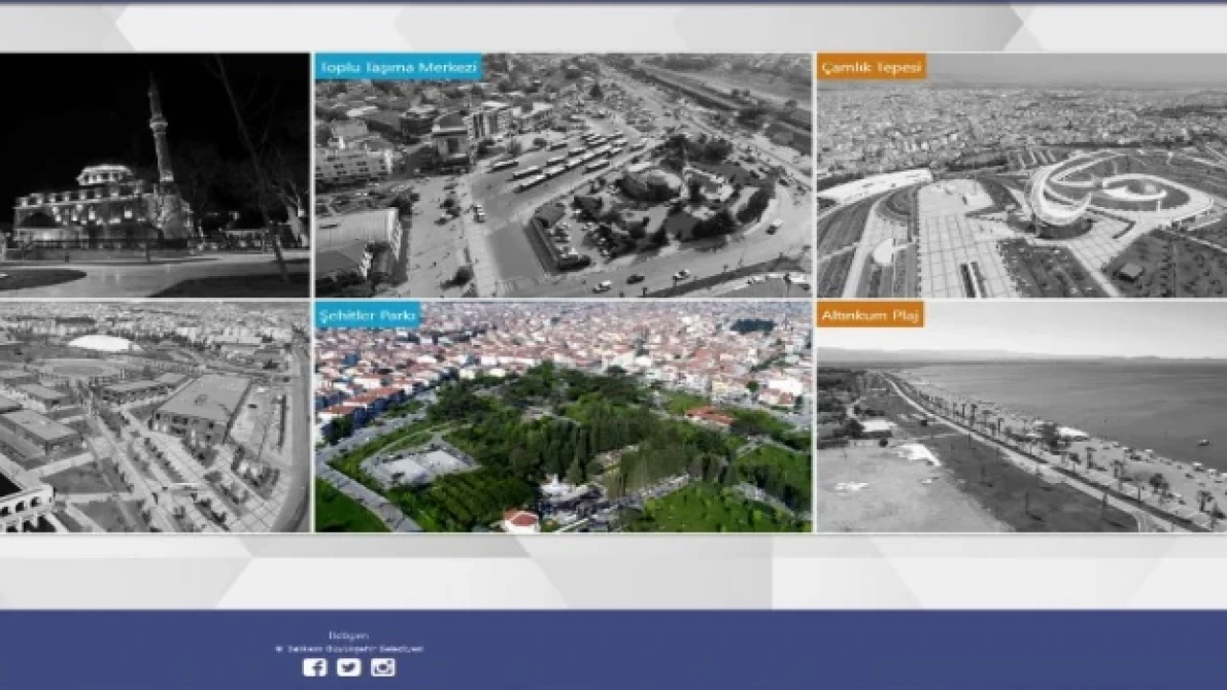Open the Facebook social icon in footer
The height and width of the screenshot is (690, 1227).
pyautogui.click(x=314, y=667)
